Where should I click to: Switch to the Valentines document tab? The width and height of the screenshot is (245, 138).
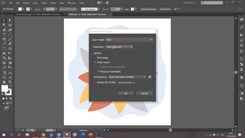pyautogui.click(x=38, y=15)
